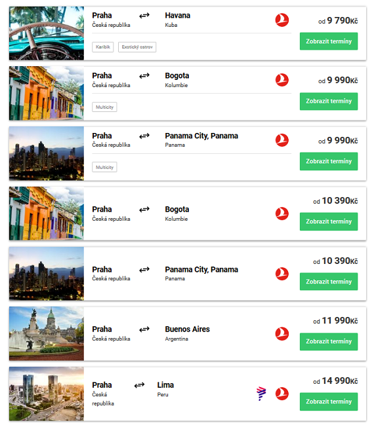Click Turkish Airlines logo on Havana flight
The height and width of the screenshot is (429, 376).
tap(282, 20)
